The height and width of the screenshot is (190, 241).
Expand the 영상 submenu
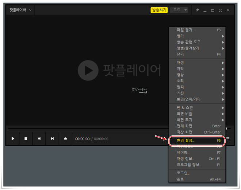click(197, 75)
